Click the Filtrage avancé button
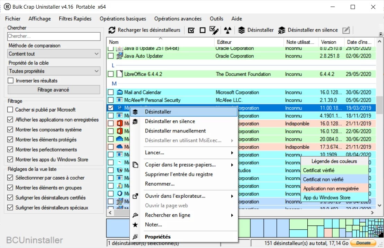This screenshot has width=384, height=248. [x=54, y=90]
